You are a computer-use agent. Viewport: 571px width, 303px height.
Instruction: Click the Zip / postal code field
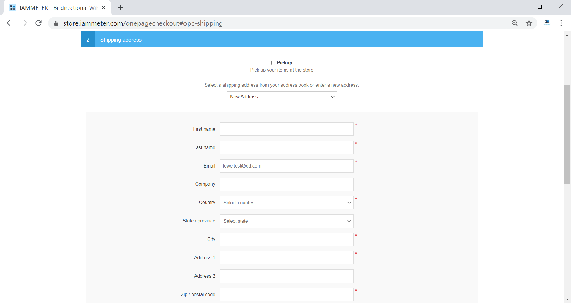[286, 294]
